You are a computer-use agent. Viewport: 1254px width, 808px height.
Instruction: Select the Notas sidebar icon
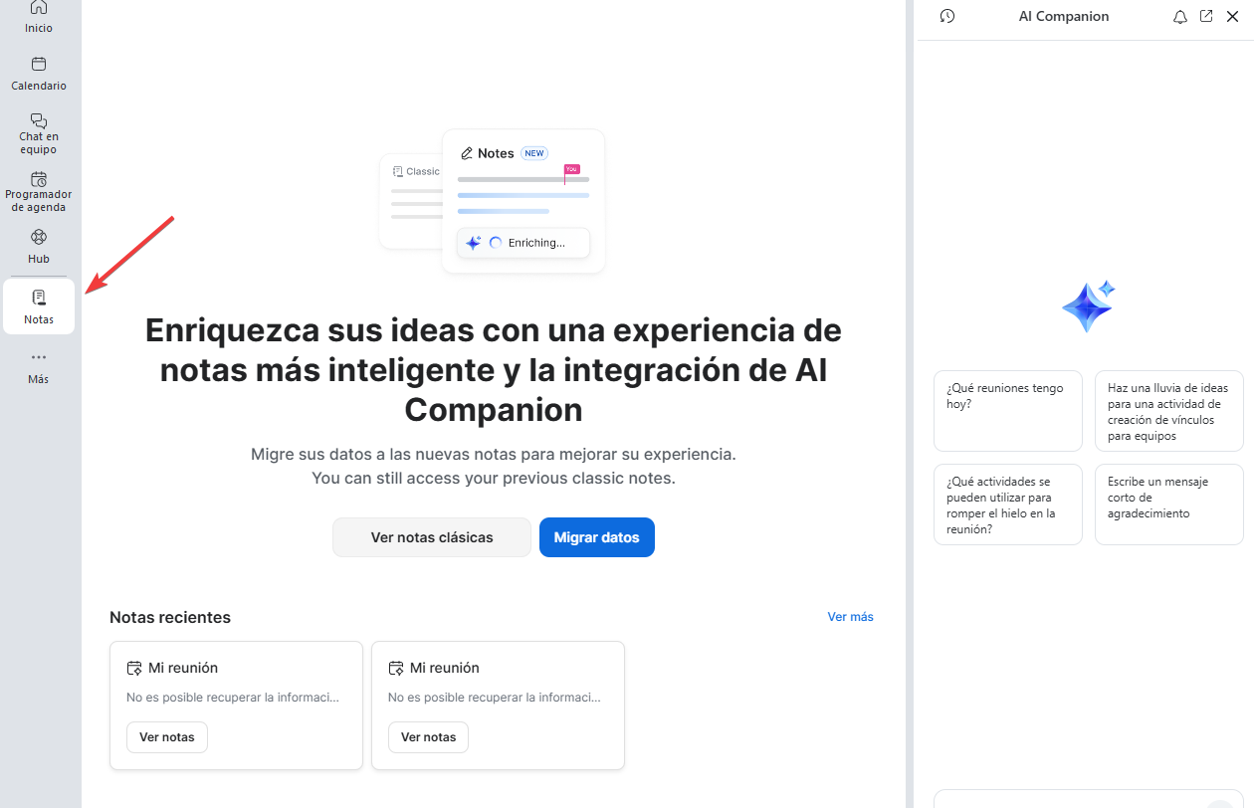coord(39,298)
